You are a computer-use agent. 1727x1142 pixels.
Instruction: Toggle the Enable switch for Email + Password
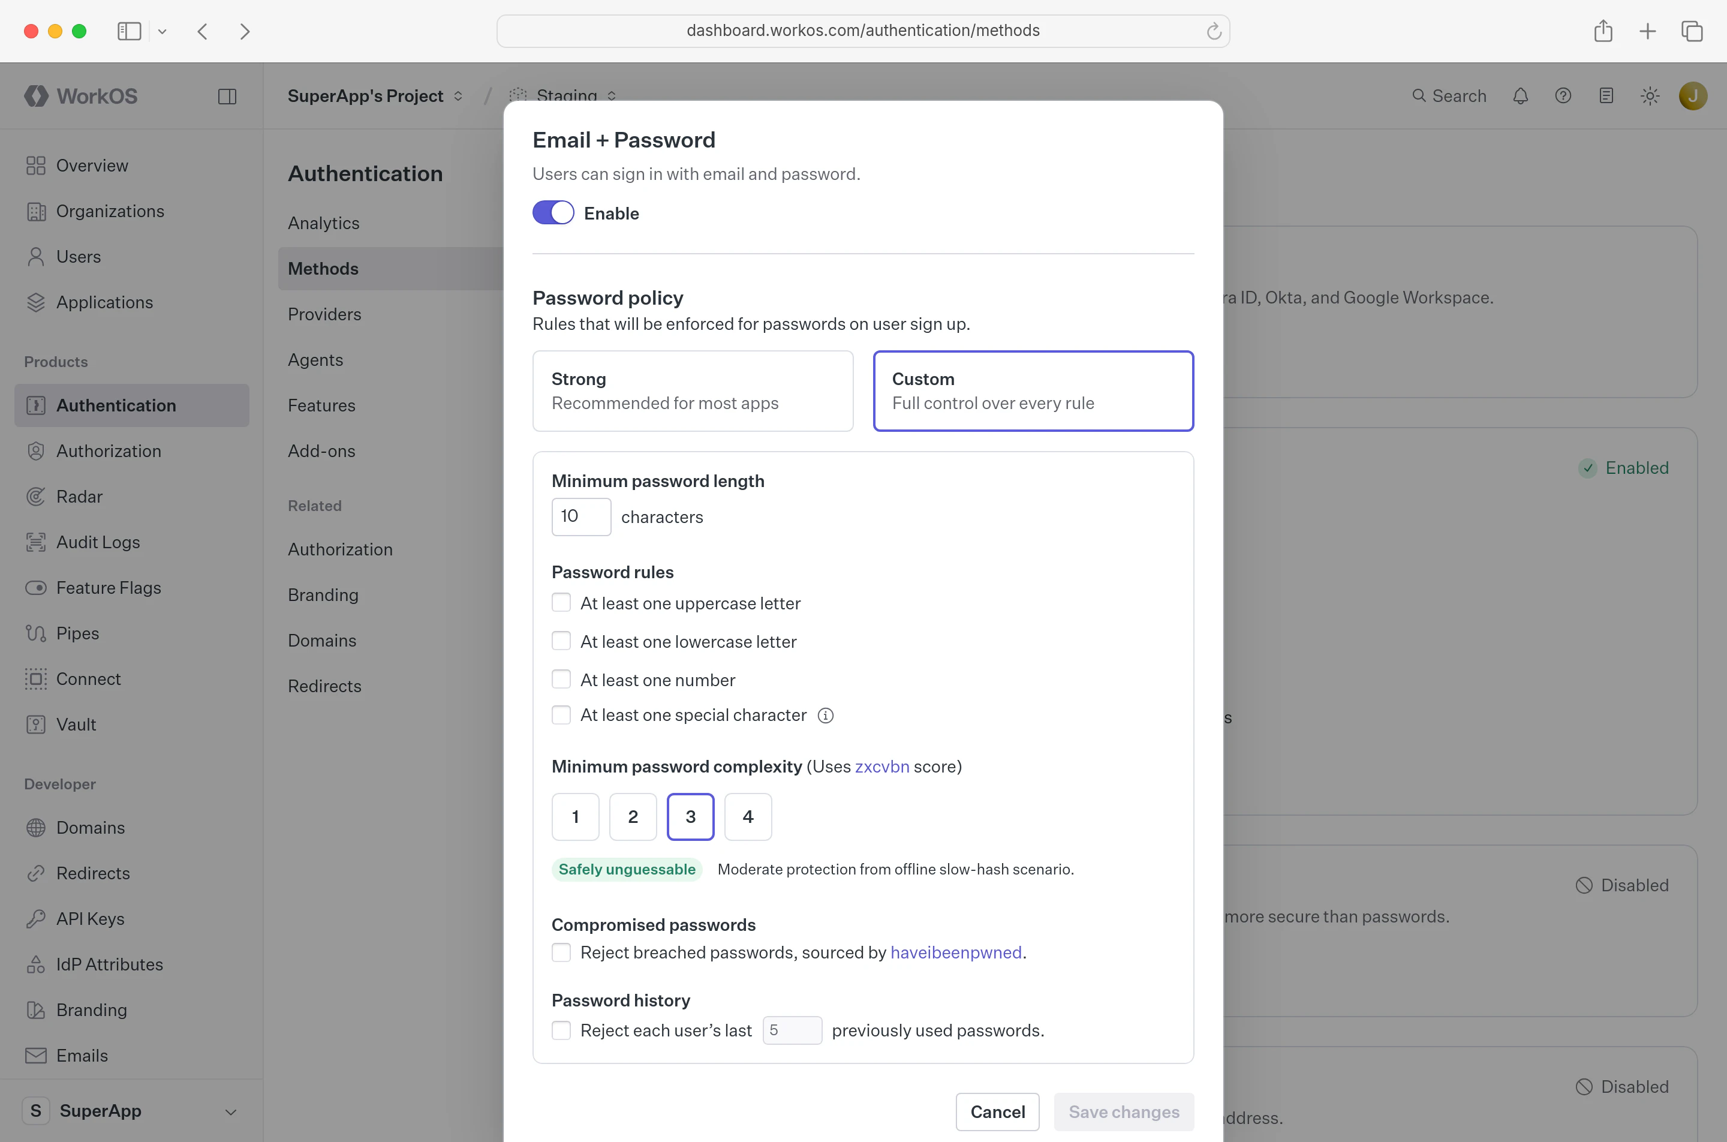tap(553, 214)
